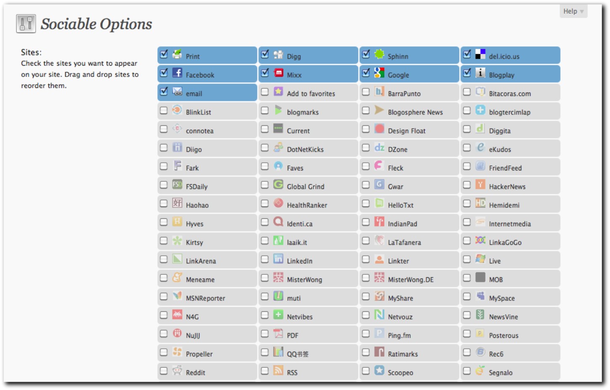Click the Add to favorites star icon
Screen dimensions: 610x390
278,91
